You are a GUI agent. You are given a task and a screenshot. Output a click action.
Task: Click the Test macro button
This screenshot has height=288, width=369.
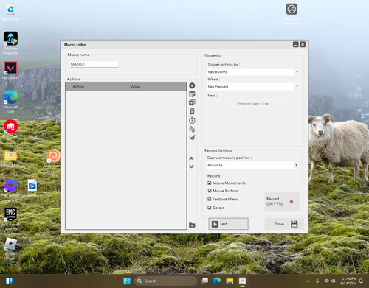(228, 224)
